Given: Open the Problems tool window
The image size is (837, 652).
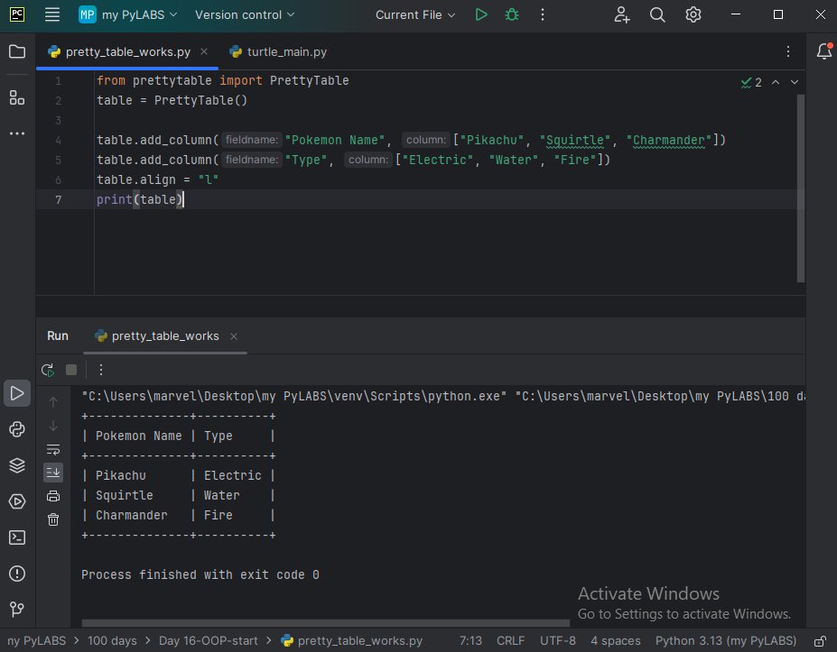Looking at the screenshot, I should 17,574.
